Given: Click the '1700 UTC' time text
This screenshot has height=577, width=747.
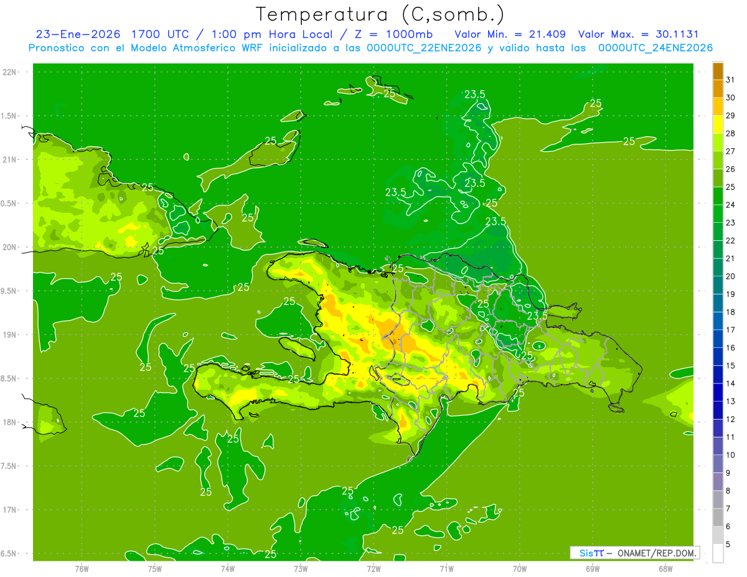Looking at the screenshot, I should pos(161,34).
